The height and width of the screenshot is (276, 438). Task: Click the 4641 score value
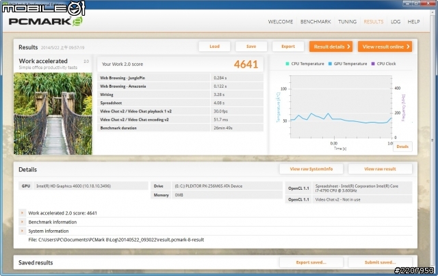pos(246,64)
